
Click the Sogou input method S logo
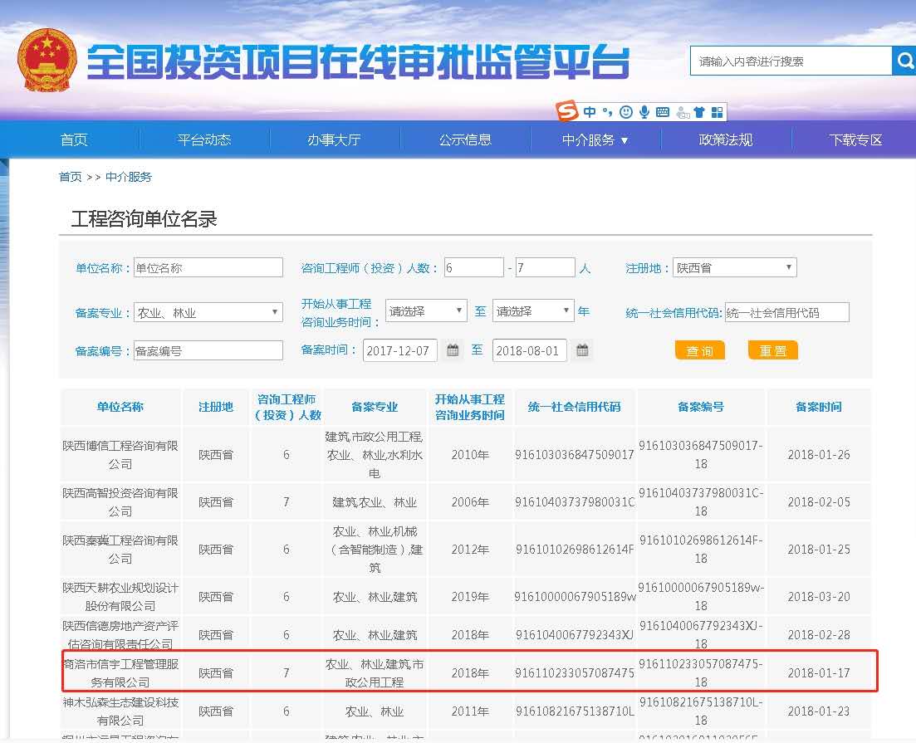(x=566, y=110)
